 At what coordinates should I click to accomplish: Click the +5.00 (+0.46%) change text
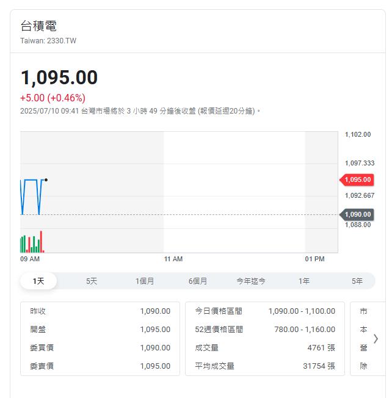click(x=53, y=98)
